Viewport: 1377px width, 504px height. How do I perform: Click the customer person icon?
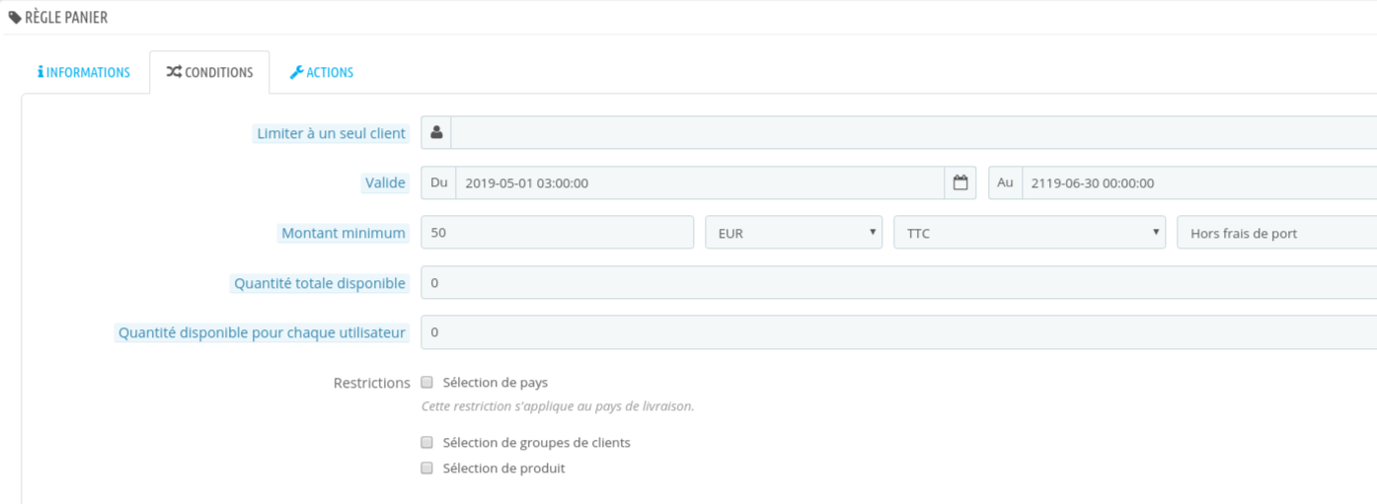(x=436, y=132)
